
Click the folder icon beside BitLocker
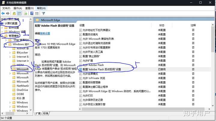point(14,52)
